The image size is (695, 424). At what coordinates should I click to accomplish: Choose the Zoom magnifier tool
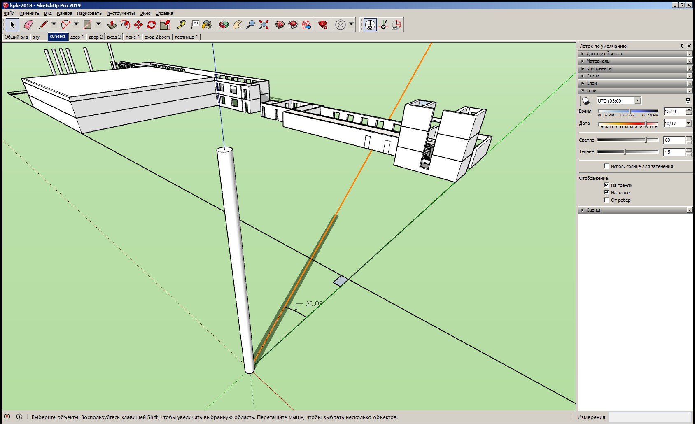[250, 25]
